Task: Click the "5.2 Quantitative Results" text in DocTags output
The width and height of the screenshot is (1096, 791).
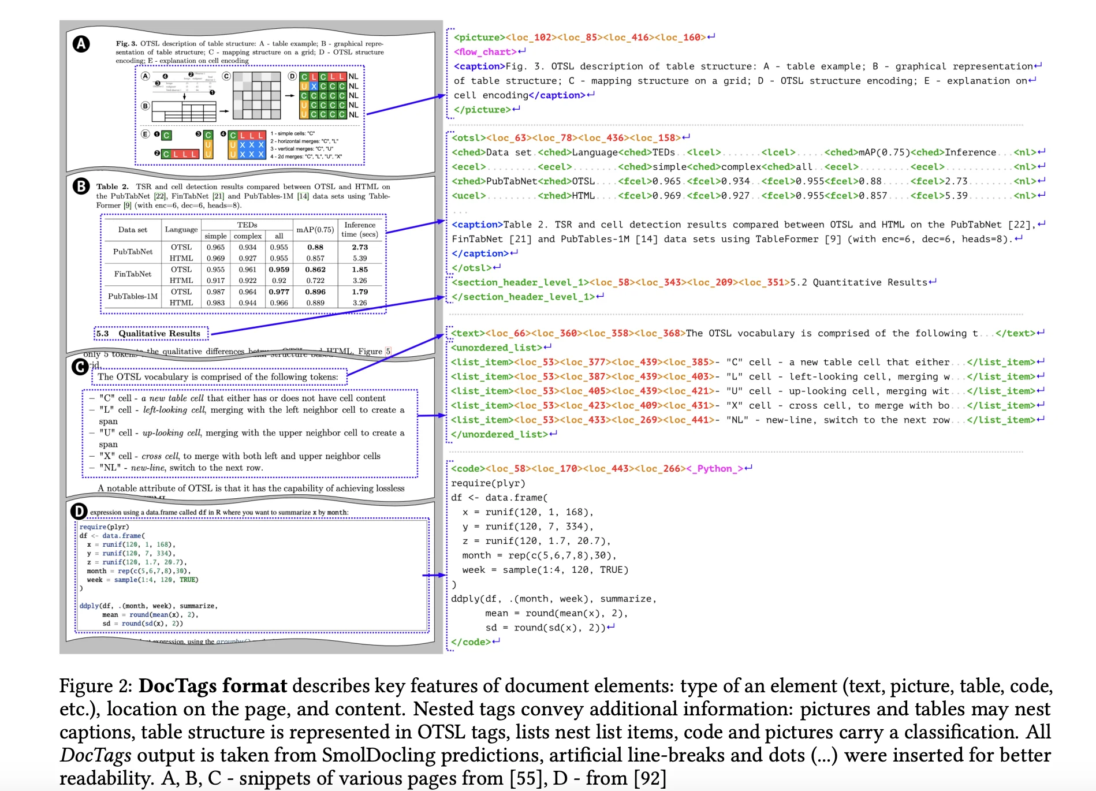Action: pyautogui.click(x=858, y=282)
